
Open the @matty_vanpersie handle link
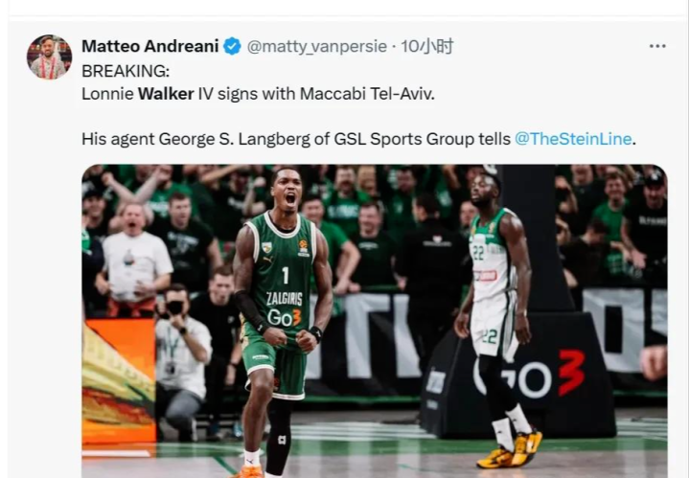coord(317,46)
